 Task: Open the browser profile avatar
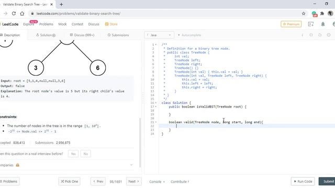point(330,14)
